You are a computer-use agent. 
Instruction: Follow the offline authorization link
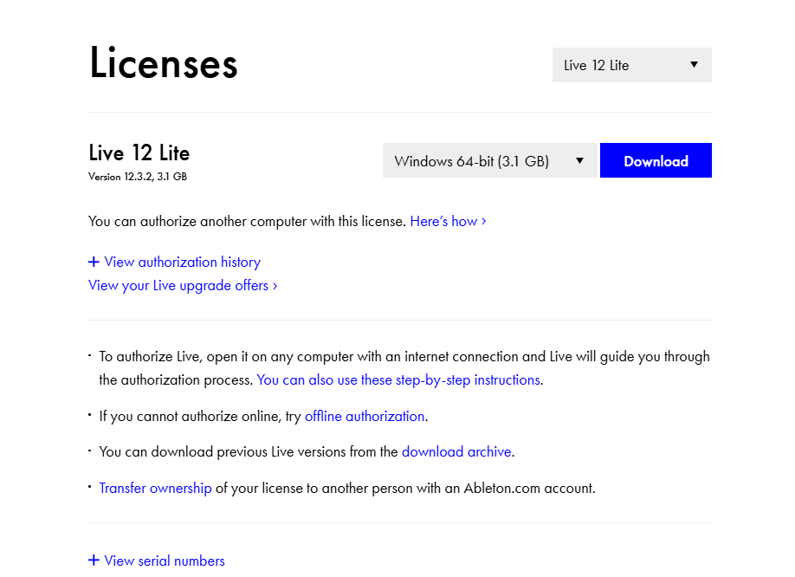coord(365,416)
